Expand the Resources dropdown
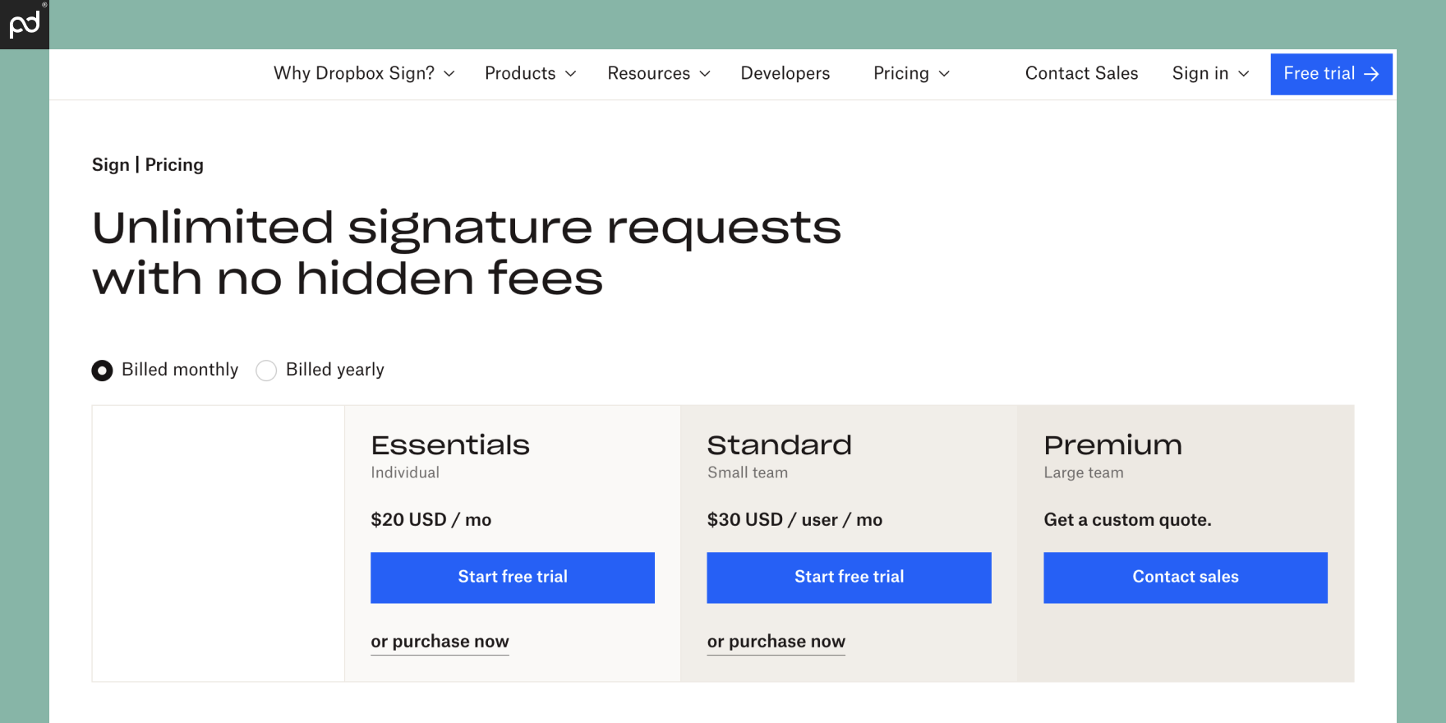Viewport: 1446px width, 723px height. (657, 74)
